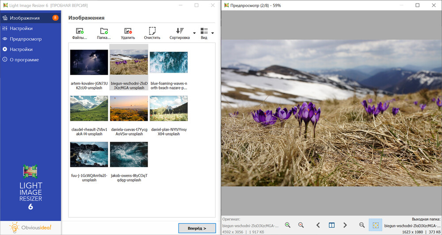442x235 pixels.
Task: Click file name blue-foaming-waves-north-beach-nazare
Action: point(169,85)
